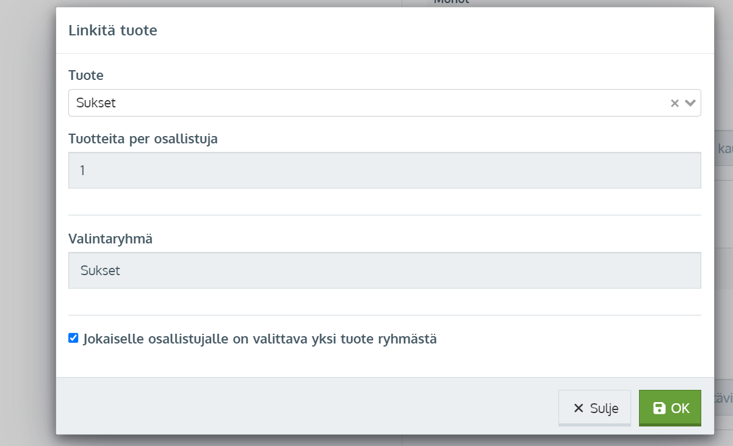Open the Tuote combo box showing Sukset

coord(366,103)
